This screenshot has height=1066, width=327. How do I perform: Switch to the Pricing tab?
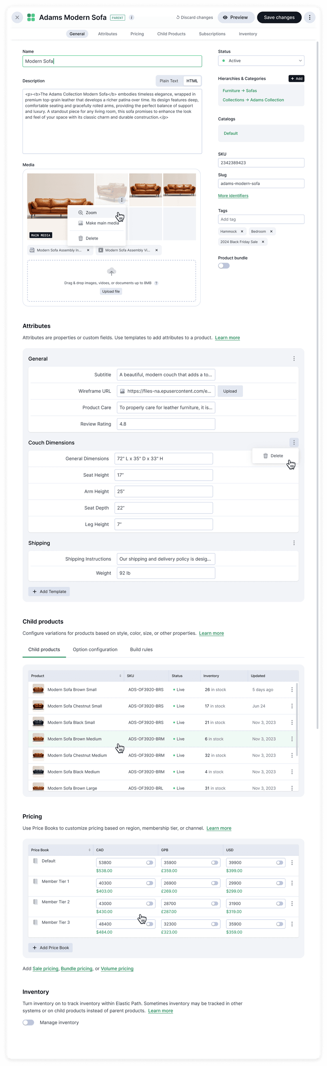tap(137, 34)
